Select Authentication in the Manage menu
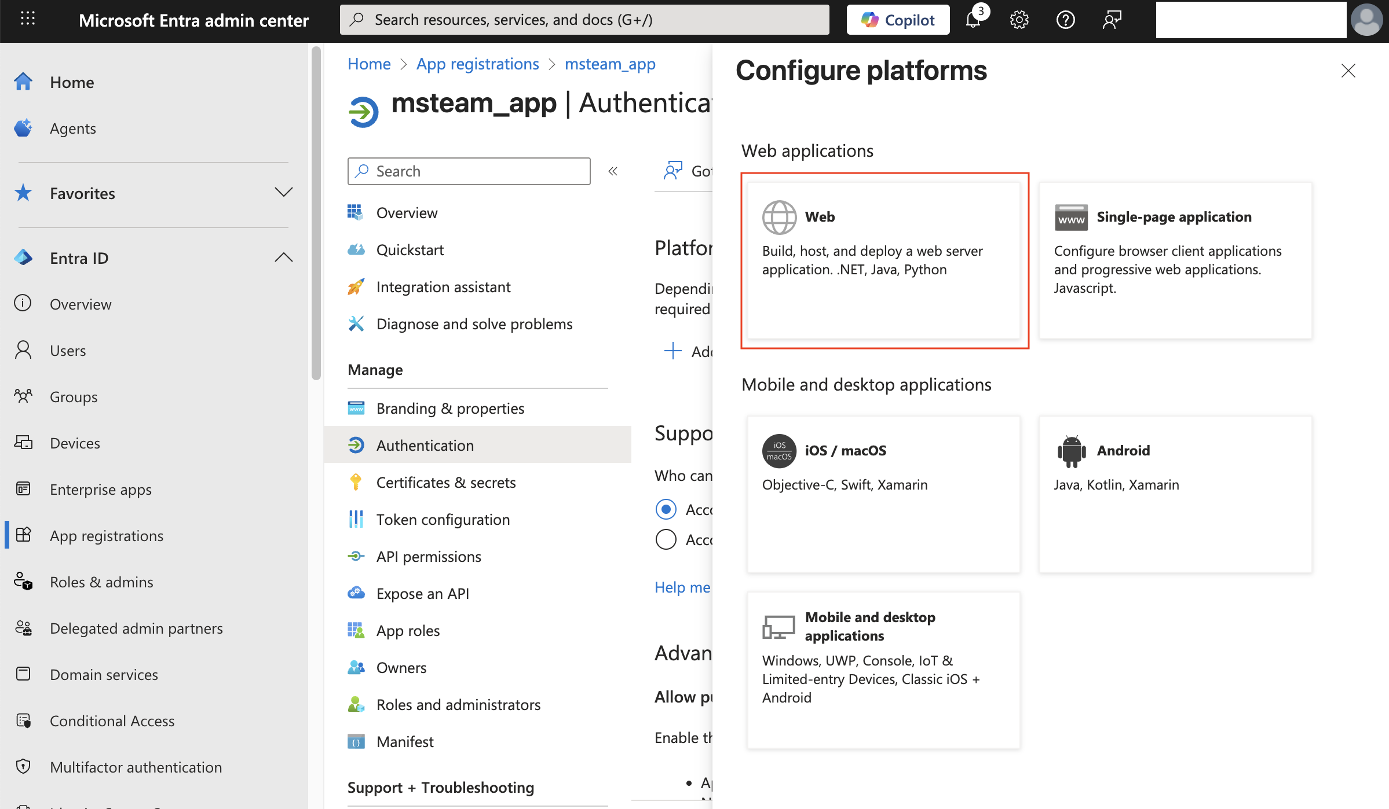 coord(425,445)
